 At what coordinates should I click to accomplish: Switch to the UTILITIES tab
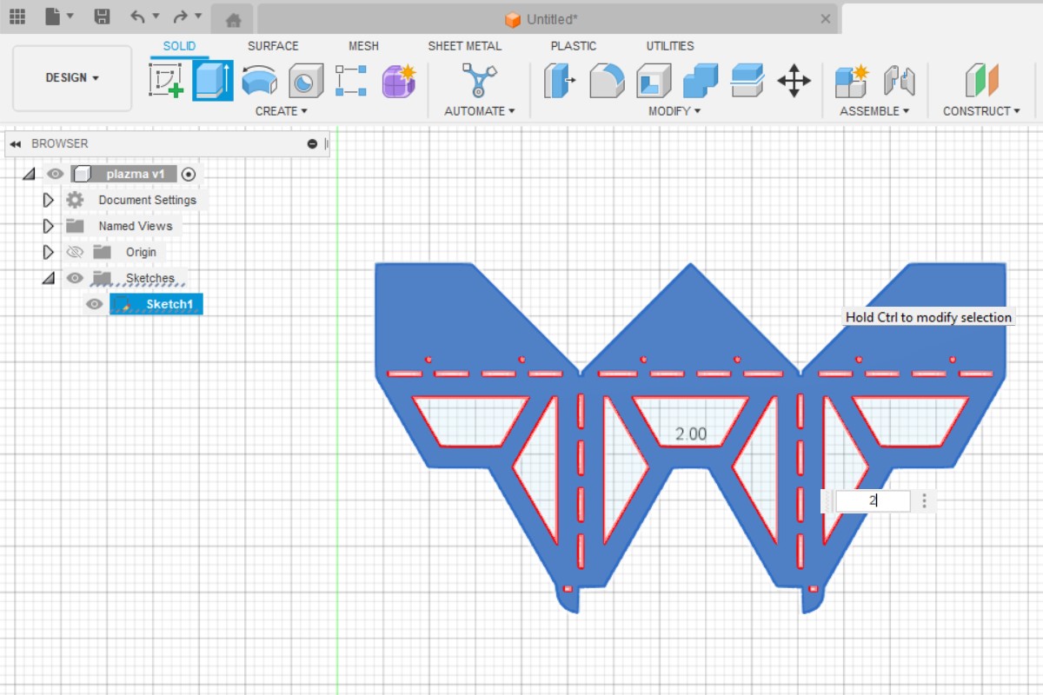click(x=670, y=46)
